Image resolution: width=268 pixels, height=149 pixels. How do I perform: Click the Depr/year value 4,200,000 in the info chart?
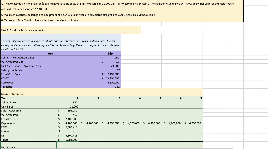point(110,83)
